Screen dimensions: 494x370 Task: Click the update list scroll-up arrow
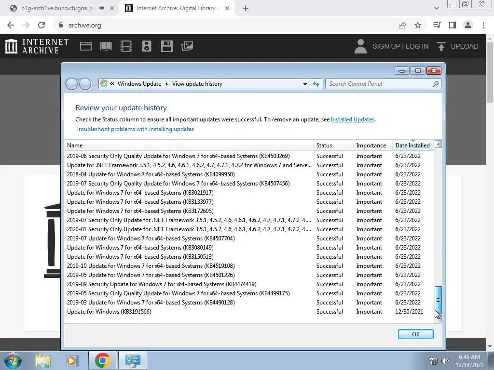coord(438,144)
